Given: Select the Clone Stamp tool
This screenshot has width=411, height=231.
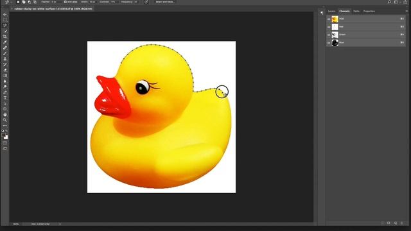Looking at the screenshot, I should click(5, 59).
